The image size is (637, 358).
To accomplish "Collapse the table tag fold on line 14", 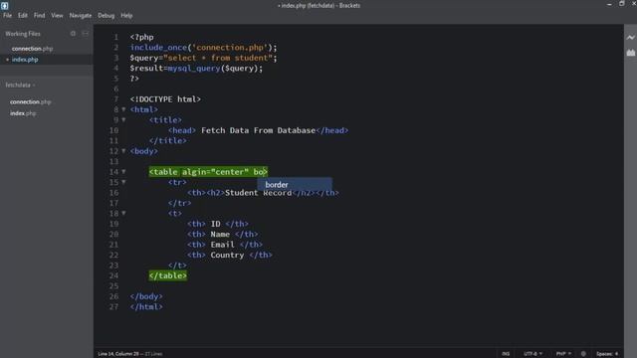I will pyautogui.click(x=123, y=172).
